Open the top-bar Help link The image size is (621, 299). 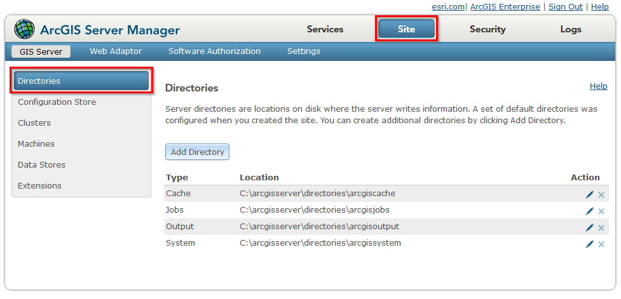coord(599,7)
